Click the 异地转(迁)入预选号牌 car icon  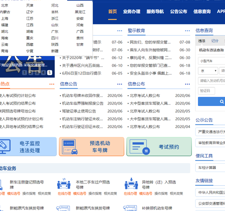(131, 183)
